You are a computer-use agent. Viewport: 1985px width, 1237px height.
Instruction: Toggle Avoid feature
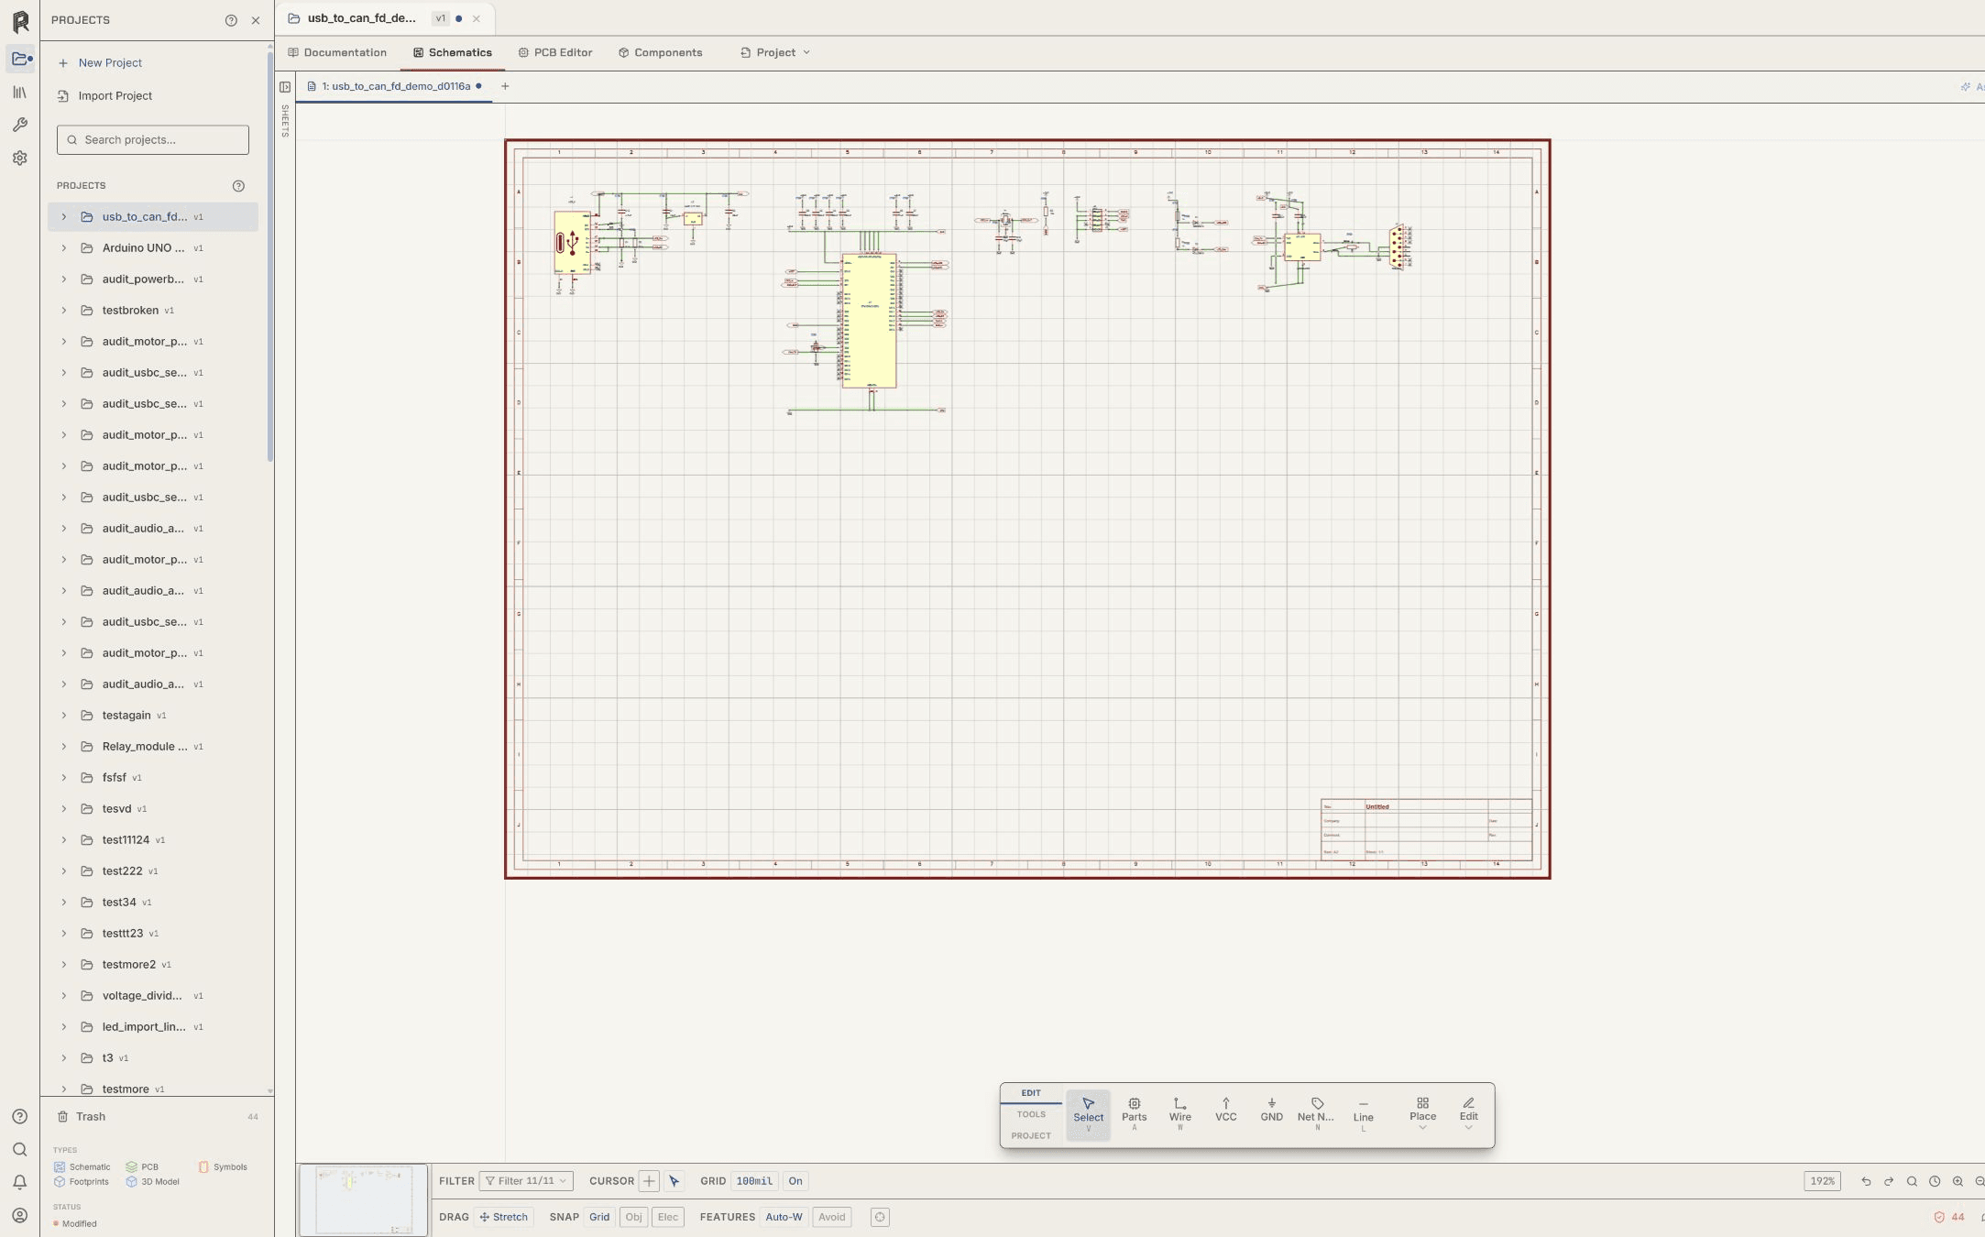(x=831, y=1217)
